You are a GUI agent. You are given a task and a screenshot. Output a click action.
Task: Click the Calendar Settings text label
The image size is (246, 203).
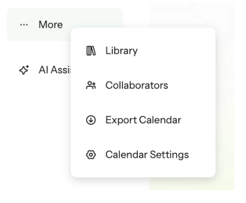147,155
